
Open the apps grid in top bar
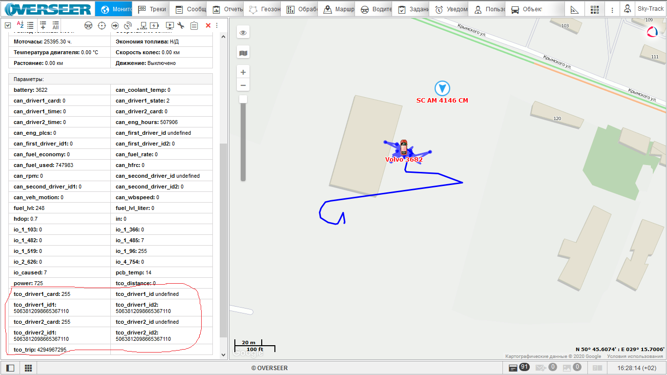(594, 9)
